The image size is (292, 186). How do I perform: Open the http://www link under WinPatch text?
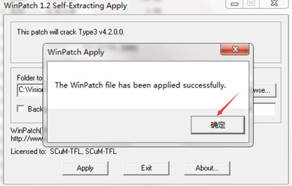(x=27, y=138)
